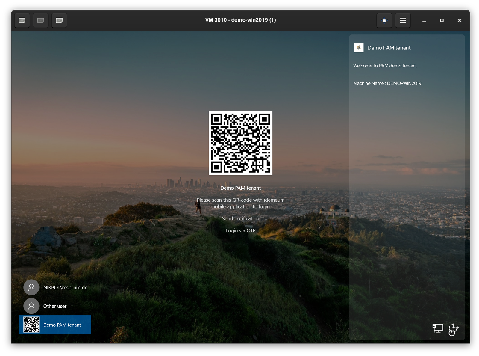479x356 pixels.
Task: Click the dimmed middle display button
Action: point(41,20)
